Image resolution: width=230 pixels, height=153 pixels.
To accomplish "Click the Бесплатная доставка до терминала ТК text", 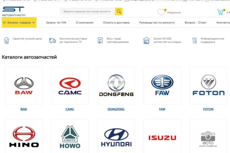I will (x=73, y=40).
